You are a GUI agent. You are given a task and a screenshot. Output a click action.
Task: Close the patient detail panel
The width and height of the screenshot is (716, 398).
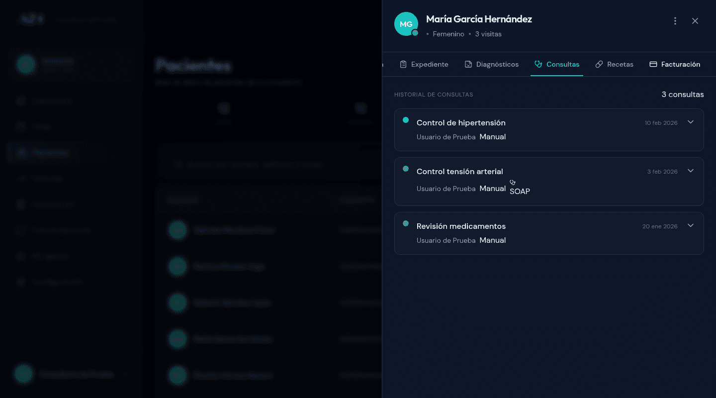click(x=695, y=21)
